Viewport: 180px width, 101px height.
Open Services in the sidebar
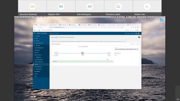point(37,41)
